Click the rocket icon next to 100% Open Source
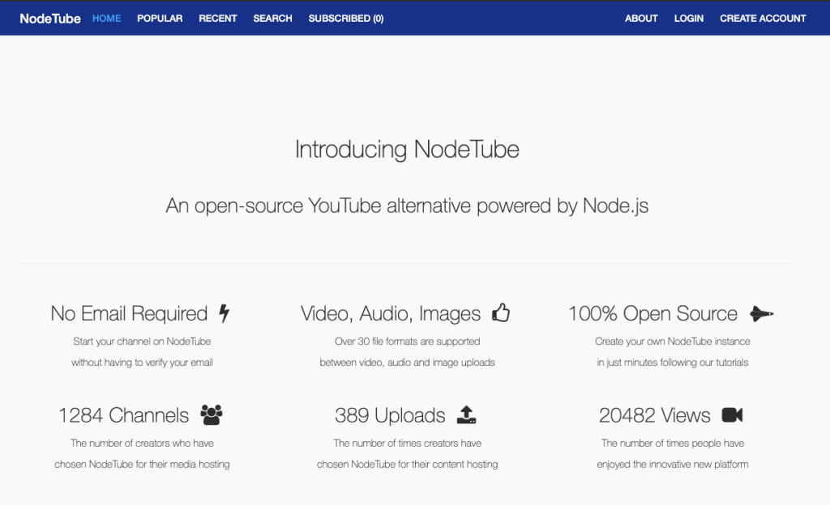Image resolution: width=830 pixels, height=505 pixels. coord(761,313)
